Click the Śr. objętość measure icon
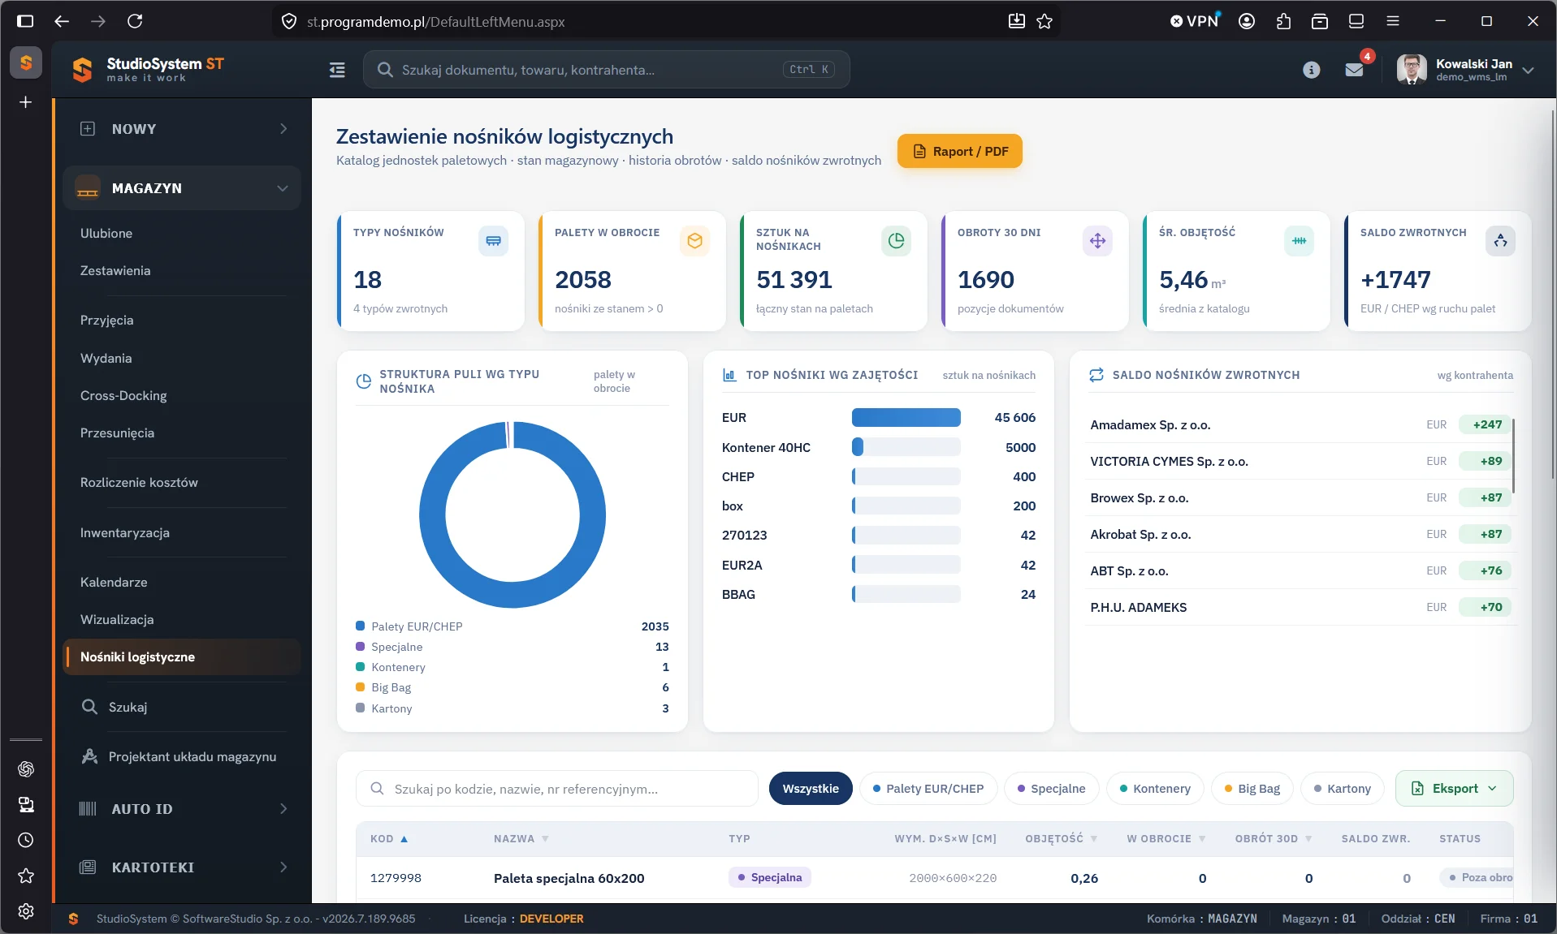 tap(1299, 241)
